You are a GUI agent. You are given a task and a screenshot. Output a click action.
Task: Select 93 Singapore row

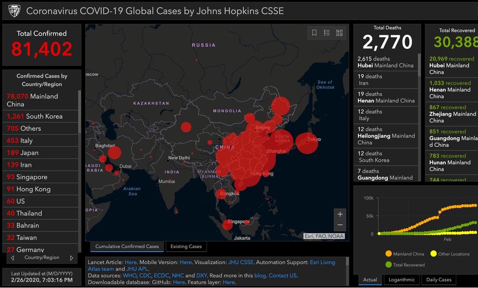(x=41, y=177)
